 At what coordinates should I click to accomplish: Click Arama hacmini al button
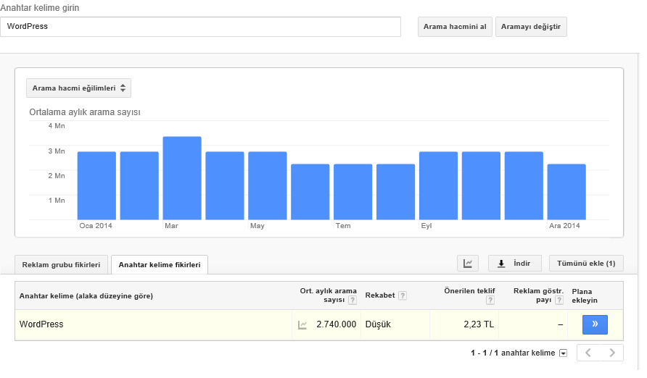(x=455, y=27)
